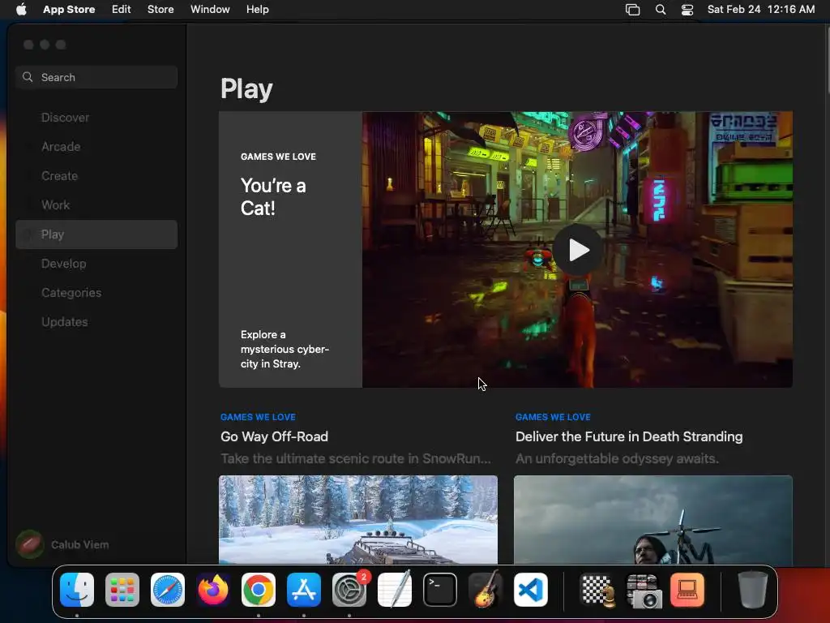Viewport: 830px width, 623px height.
Task: Open the Window menu
Action: click(x=210, y=10)
